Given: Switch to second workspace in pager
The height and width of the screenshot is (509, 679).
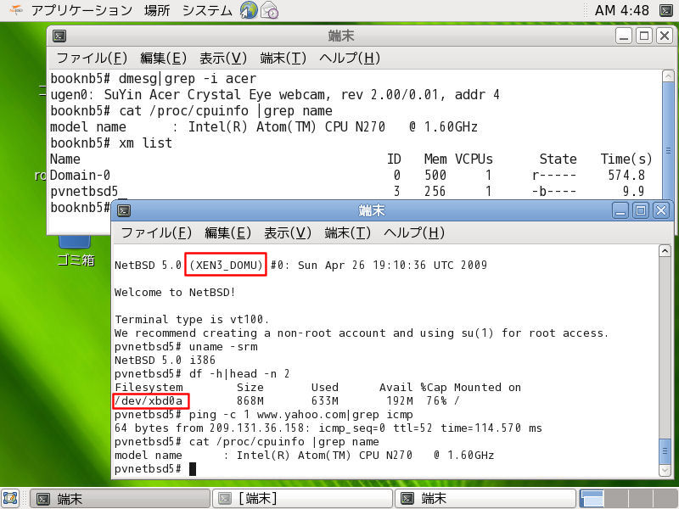Looking at the screenshot, I should pyautogui.click(x=617, y=499).
